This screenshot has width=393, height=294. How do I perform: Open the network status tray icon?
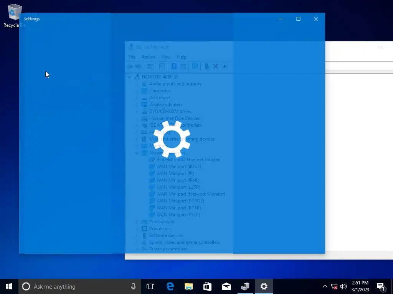pos(334,286)
